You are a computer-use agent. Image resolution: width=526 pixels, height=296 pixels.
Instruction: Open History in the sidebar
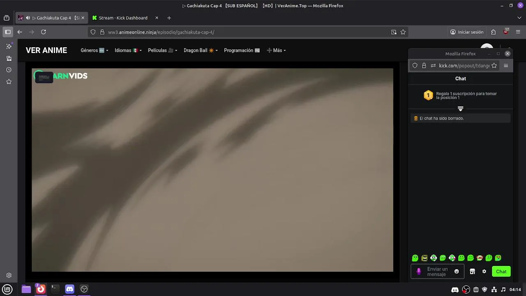pos(9,70)
